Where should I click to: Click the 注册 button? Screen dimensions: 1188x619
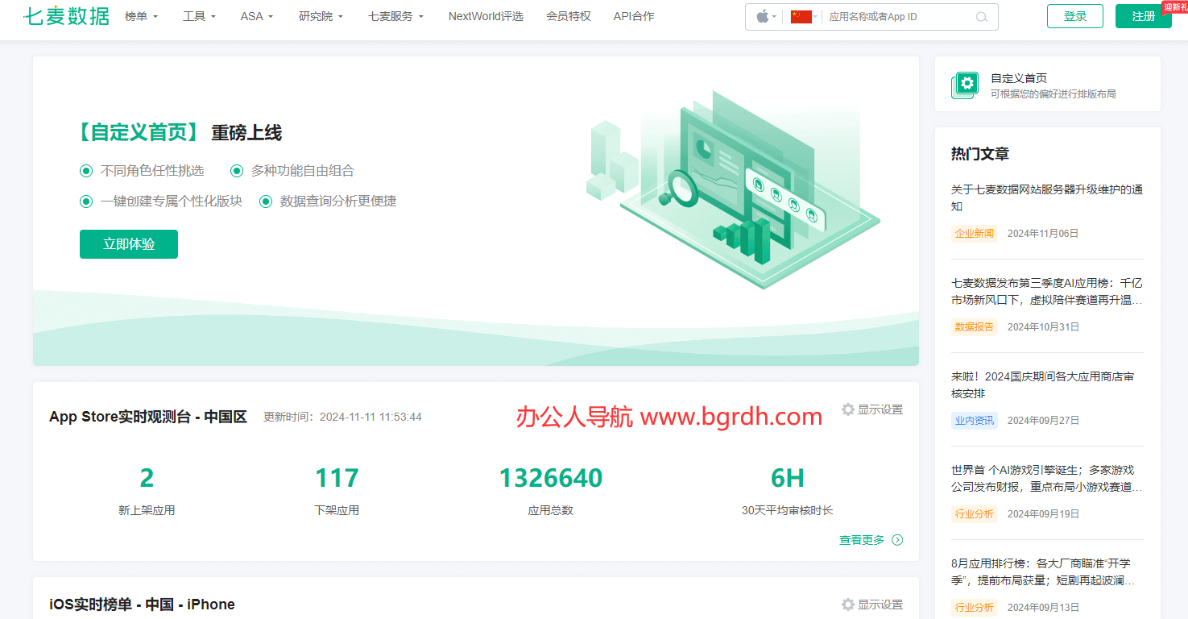click(x=1144, y=16)
